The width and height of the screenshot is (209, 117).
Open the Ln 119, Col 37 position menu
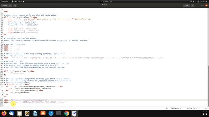click(194, 108)
